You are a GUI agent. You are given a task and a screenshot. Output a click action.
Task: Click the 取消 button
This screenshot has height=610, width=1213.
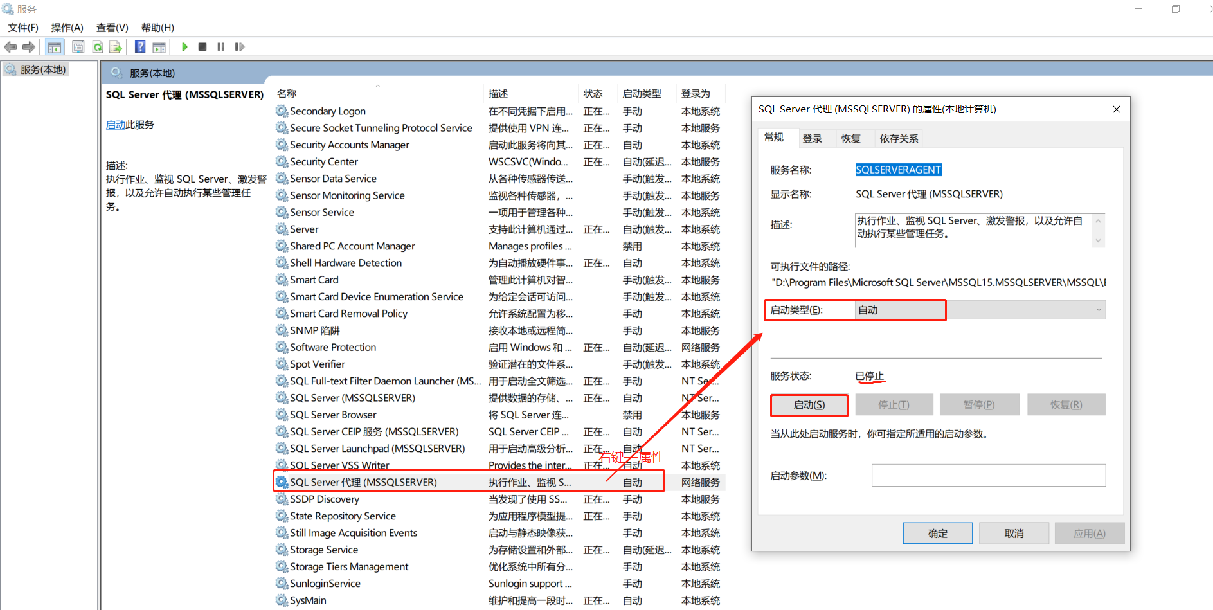coord(1014,534)
